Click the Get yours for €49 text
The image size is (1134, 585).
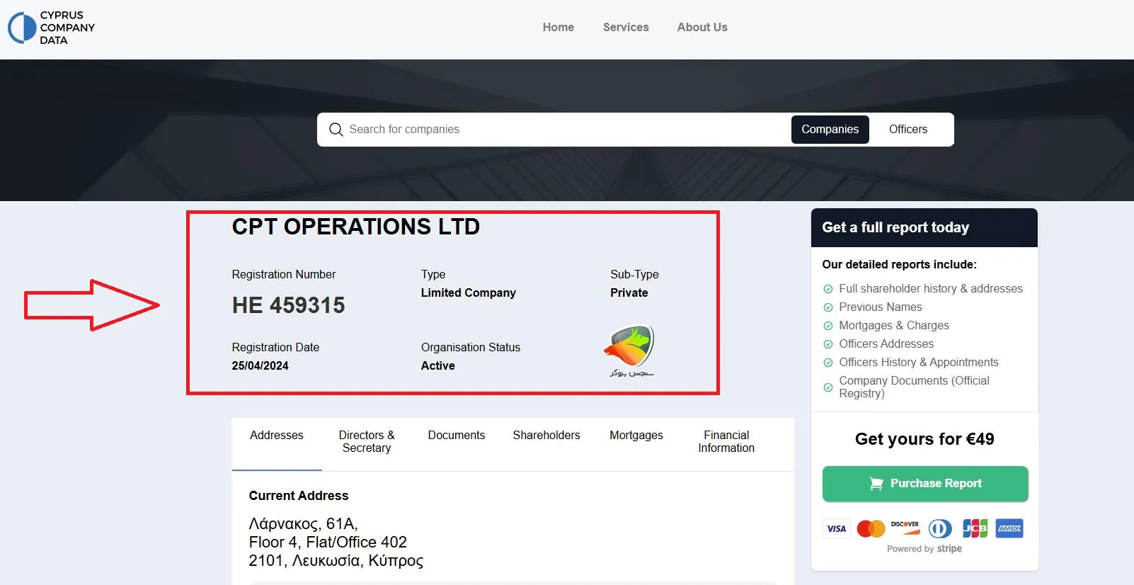click(924, 439)
